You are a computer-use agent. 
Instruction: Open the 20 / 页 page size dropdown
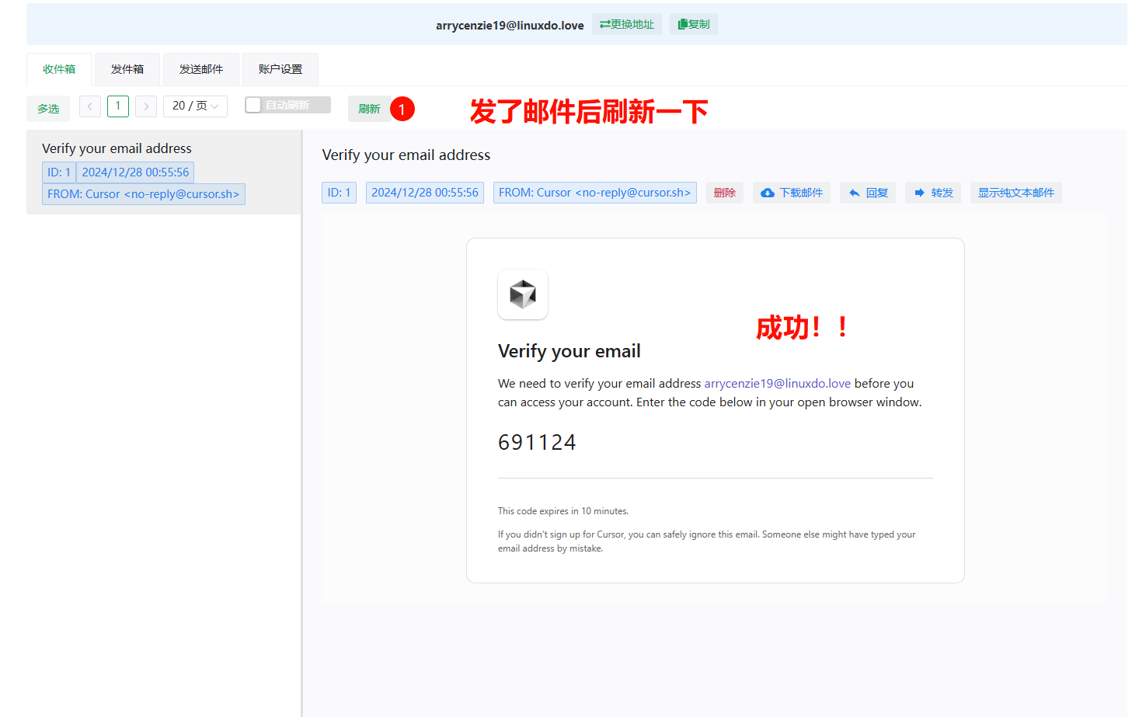click(x=195, y=106)
